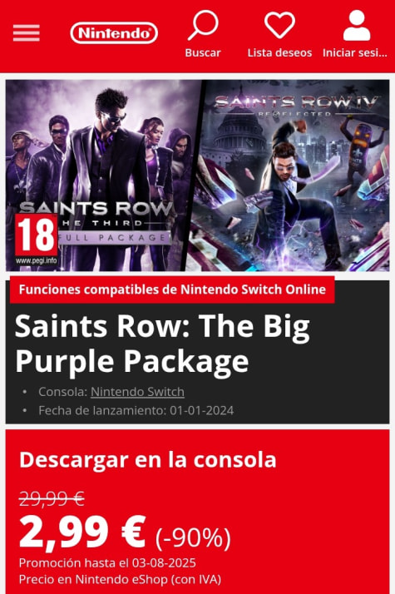Viewport: 395px width, 594px height.
Task: Click the PEGI 18 rating badge
Action: click(x=37, y=239)
